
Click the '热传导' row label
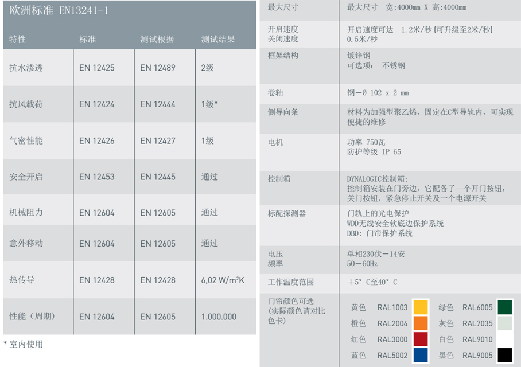[22, 280]
